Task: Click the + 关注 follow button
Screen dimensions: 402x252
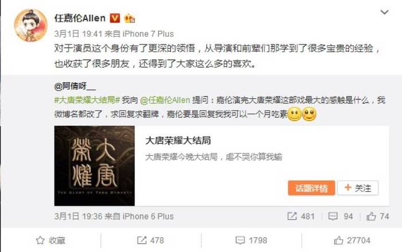Action: click(x=358, y=188)
